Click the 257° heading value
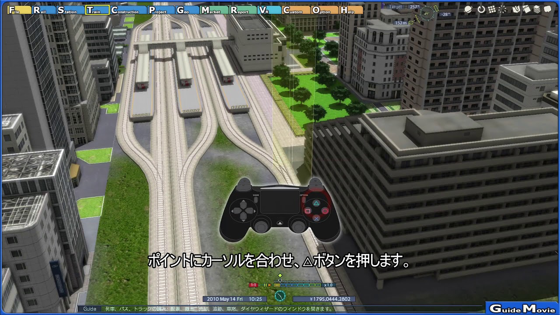The height and width of the screenshot is (315, 560). (x=414, y=7)
